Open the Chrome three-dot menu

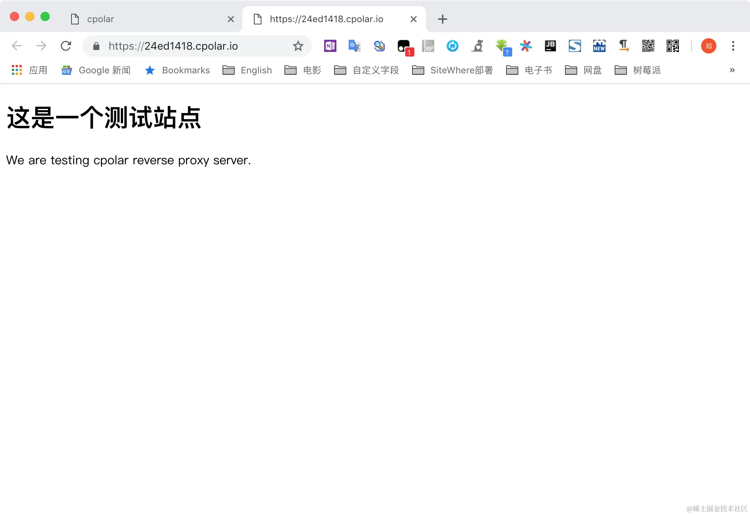[733, 46]
